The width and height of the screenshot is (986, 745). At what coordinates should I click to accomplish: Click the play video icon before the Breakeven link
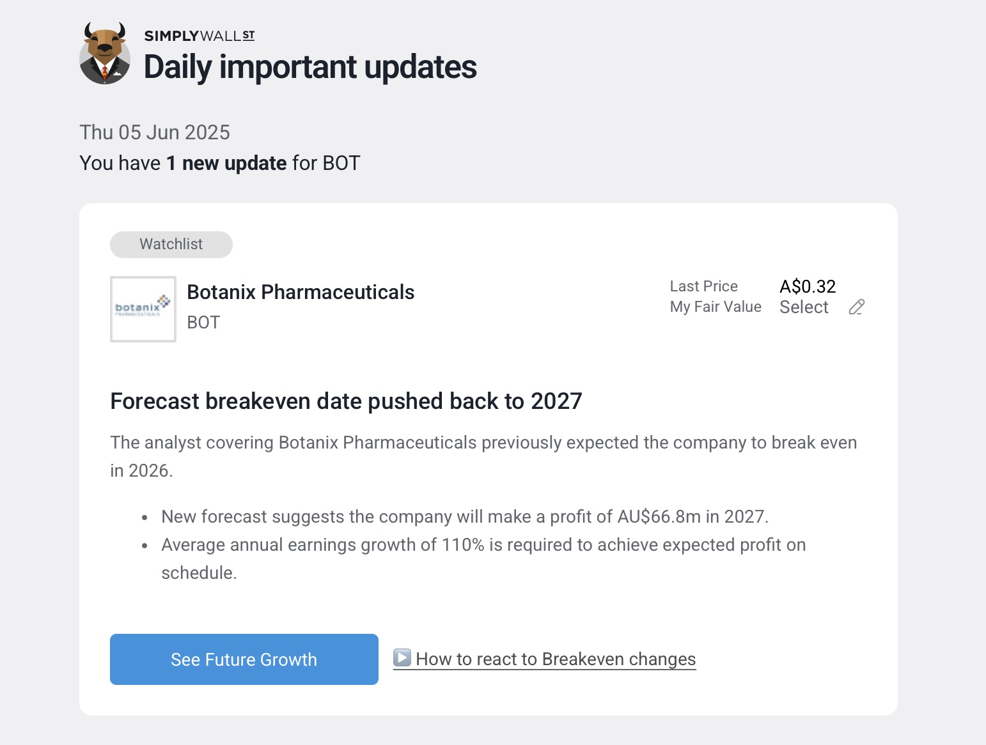coord(402,657)
